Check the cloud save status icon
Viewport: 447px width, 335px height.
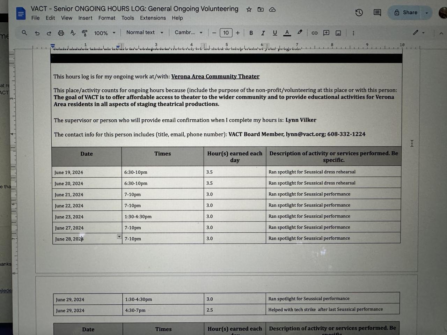pyautogui.click(x=272, y=9)
